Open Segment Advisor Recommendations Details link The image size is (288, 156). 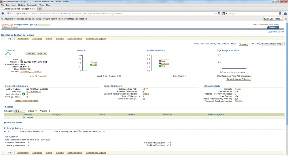(x=146, y=94)
